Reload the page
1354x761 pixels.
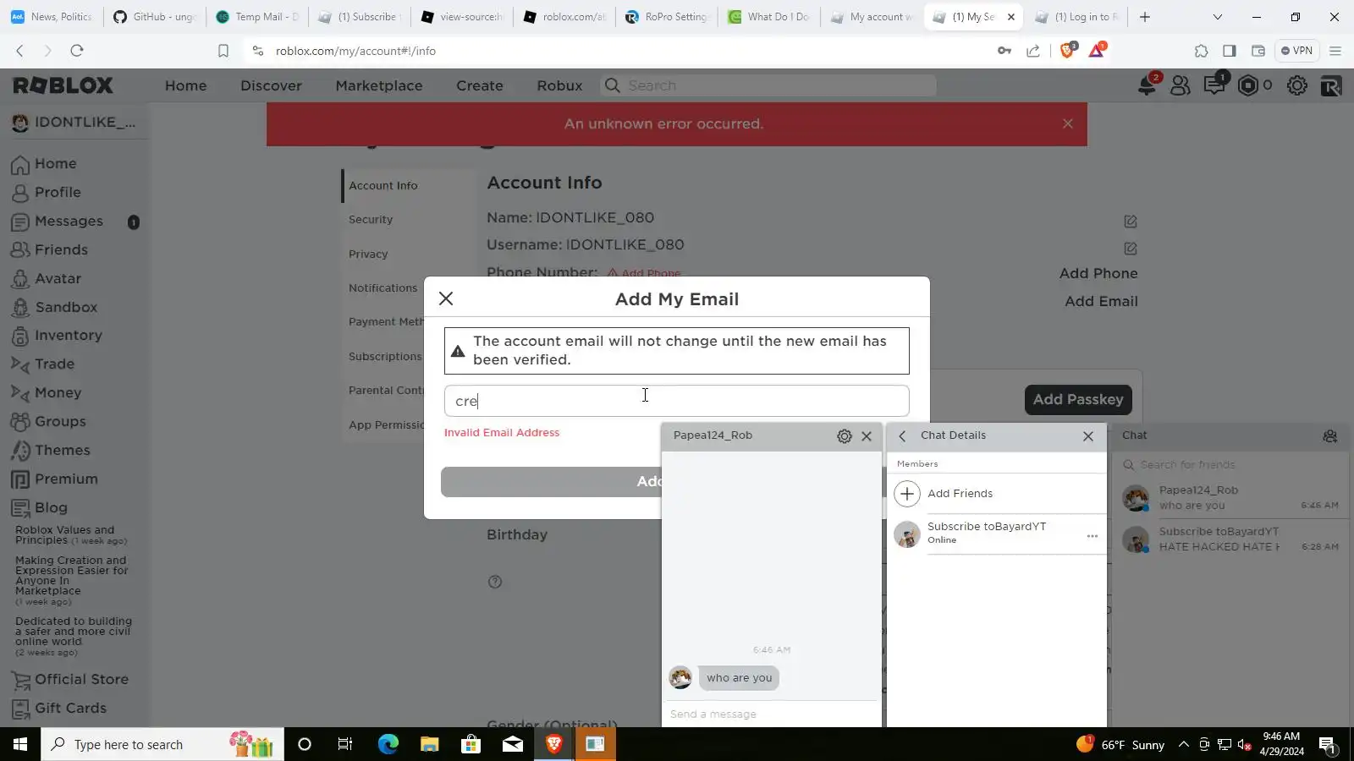(x=77, y=51)
